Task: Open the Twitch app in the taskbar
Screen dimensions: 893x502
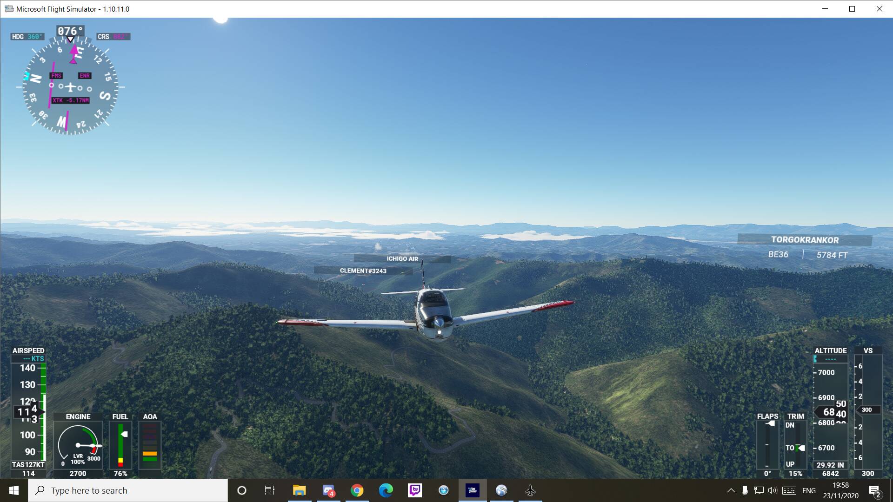Action: point(414,490)
